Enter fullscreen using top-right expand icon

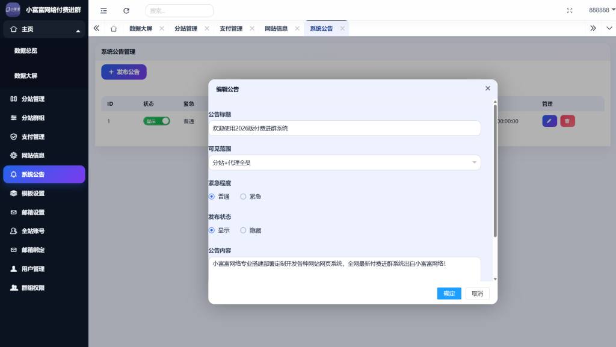coord(570,11)
